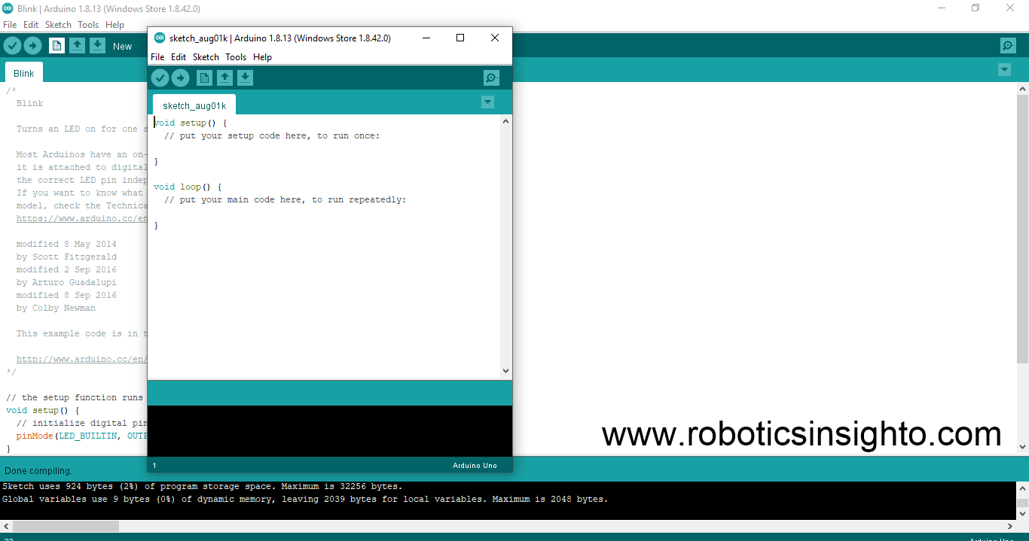1029x541 pixels.
Task: Launch the Serial Monitor in the Blink window
Action: coord(1008,45)
